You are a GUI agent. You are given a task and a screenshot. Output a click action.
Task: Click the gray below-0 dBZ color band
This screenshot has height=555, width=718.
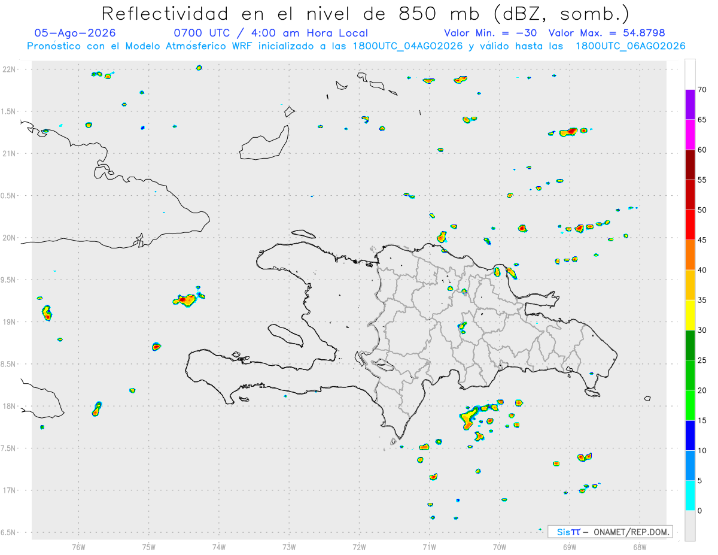690,526
